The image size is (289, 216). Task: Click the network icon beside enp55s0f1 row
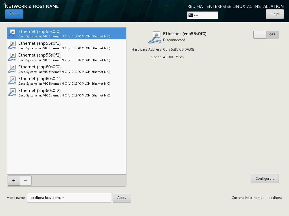click(12, 45)
